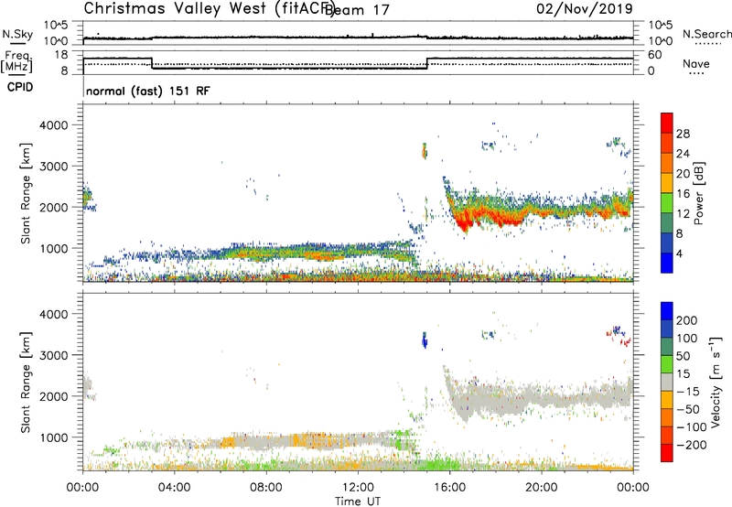Pick the red top segment of power colorbar
This screenshot has height=507, width=732.
pos(667,123)
